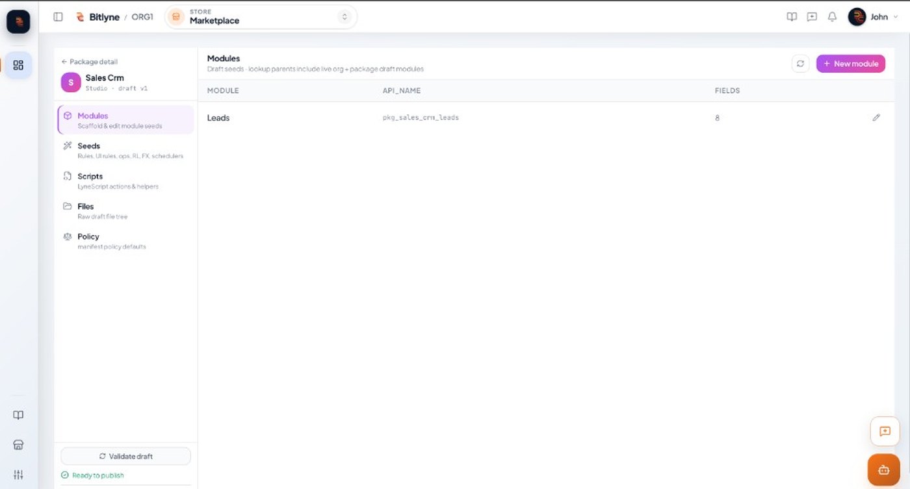Click the Modules page heading
Screen dimensions: 910x489
click(x=224, y=58)
